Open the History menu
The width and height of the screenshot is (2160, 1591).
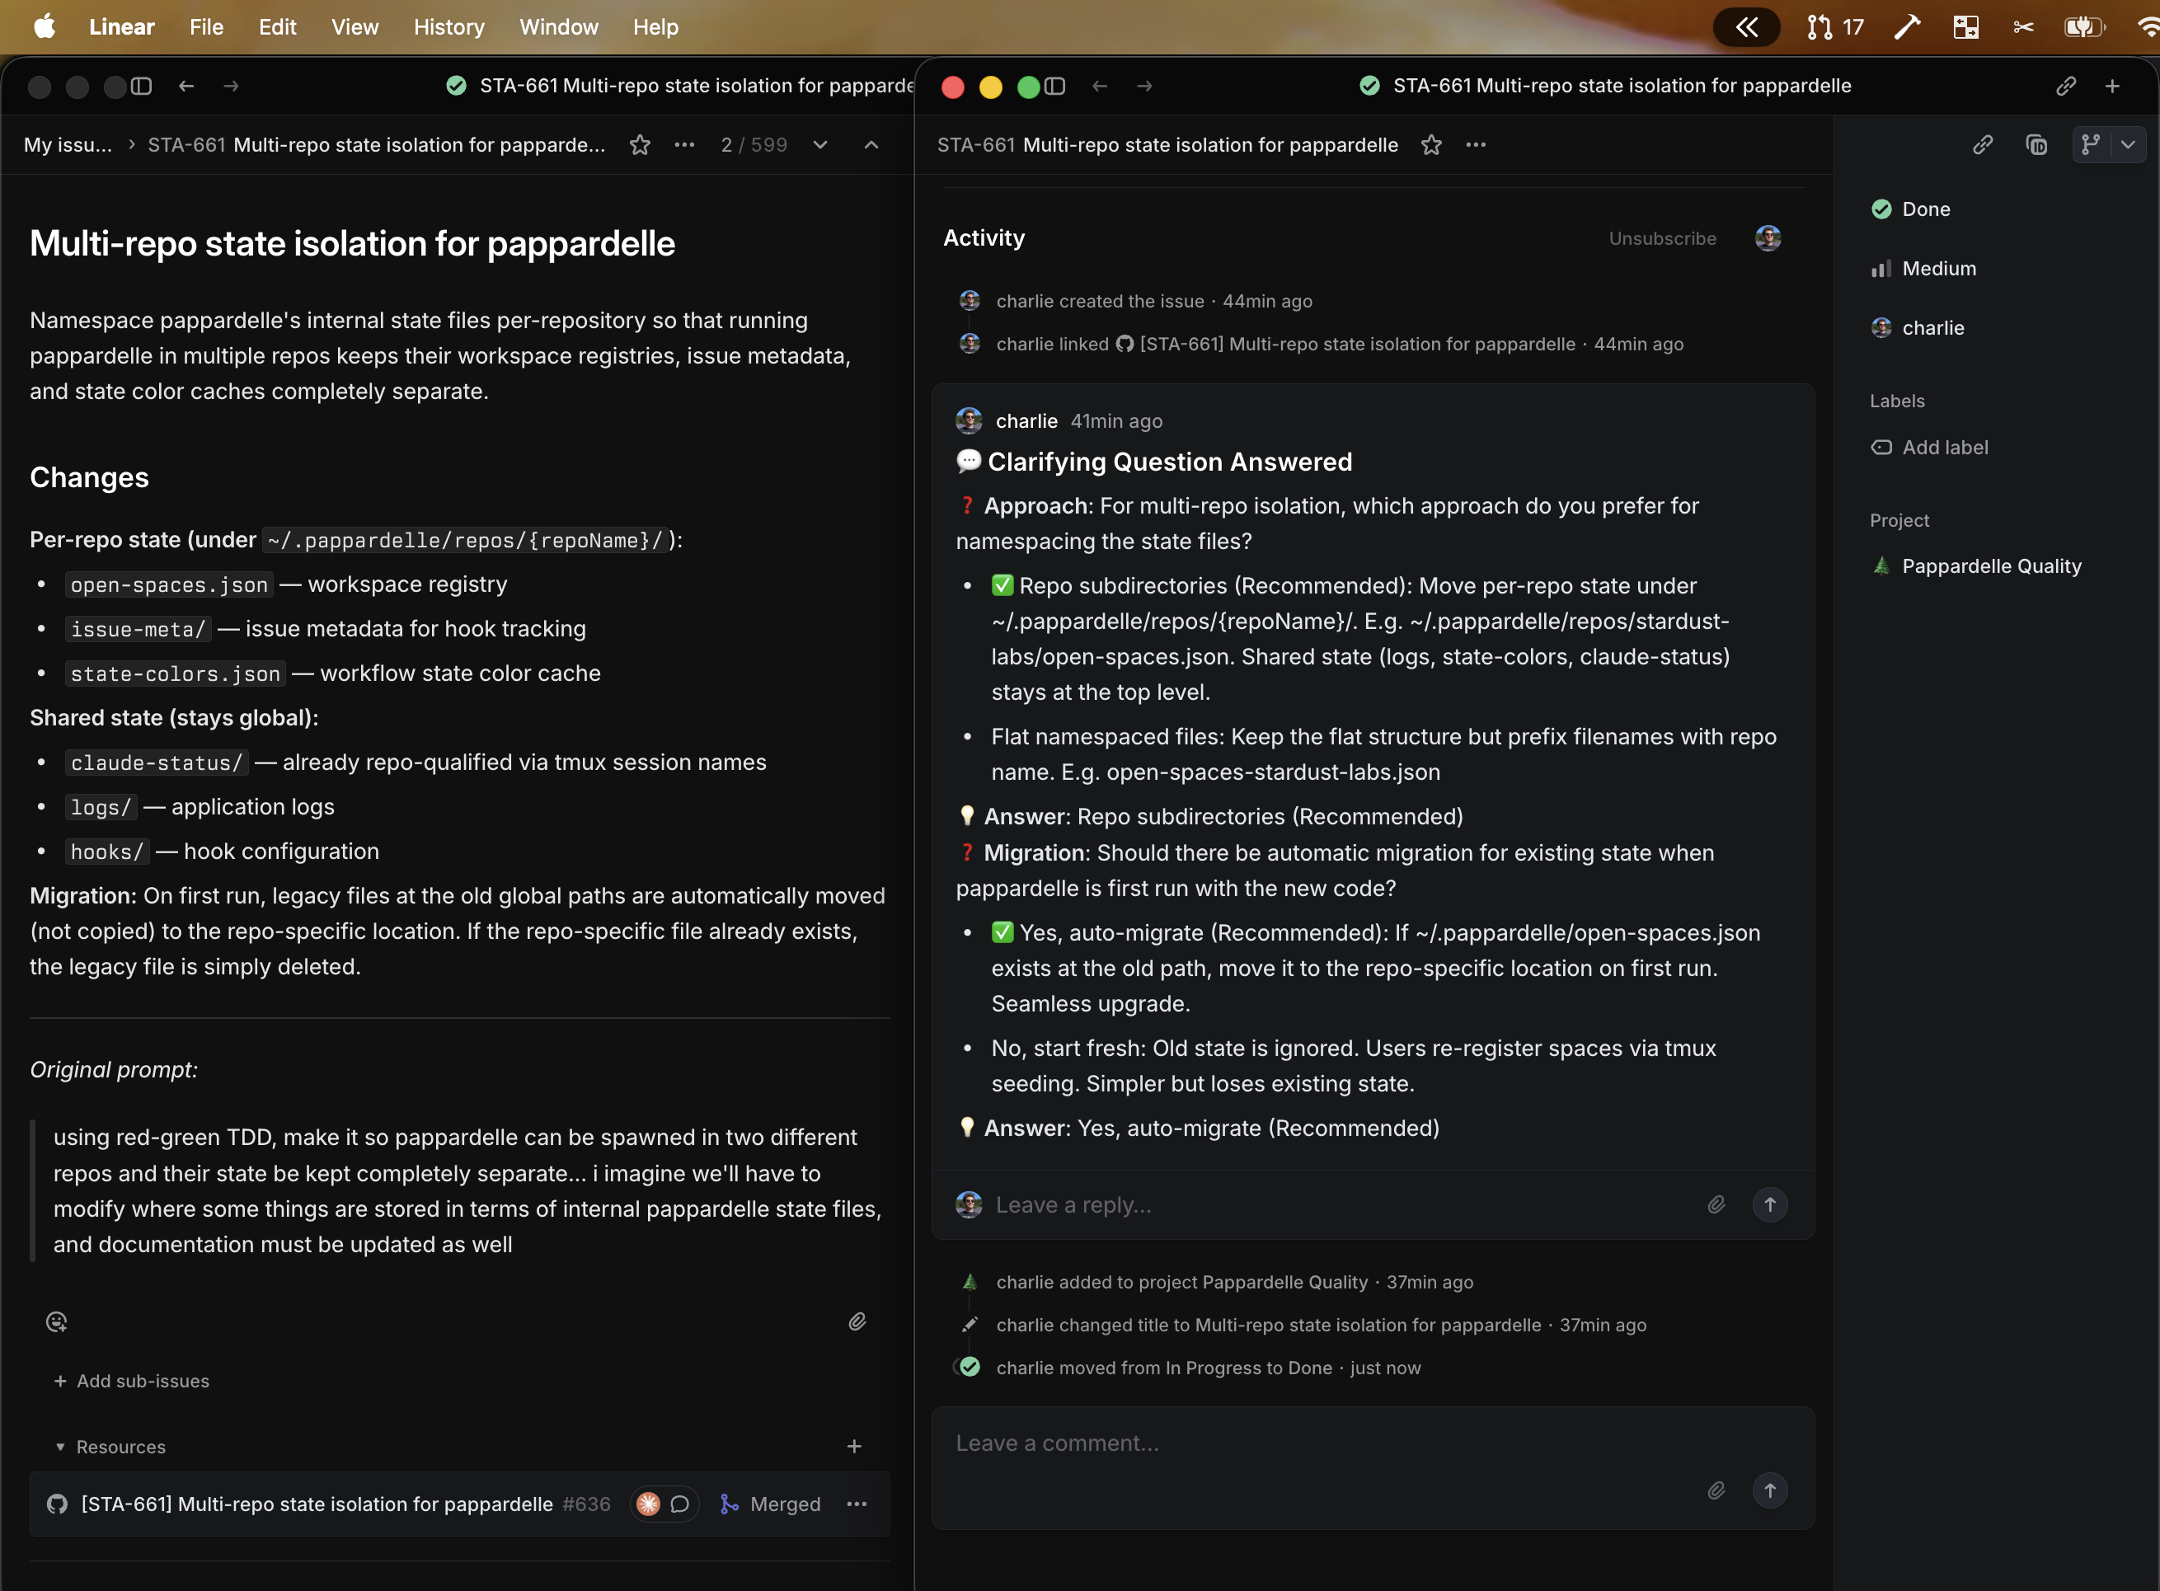(448, 27)
